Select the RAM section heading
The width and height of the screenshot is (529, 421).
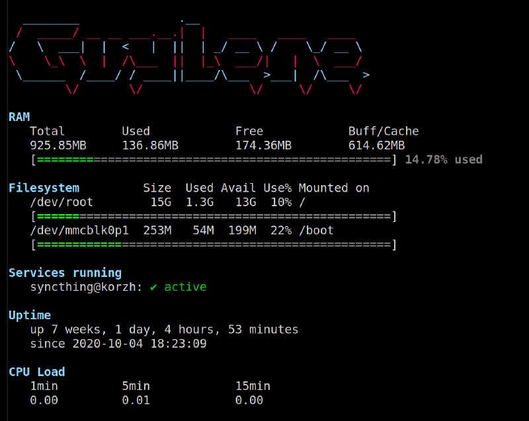(19, 117)
